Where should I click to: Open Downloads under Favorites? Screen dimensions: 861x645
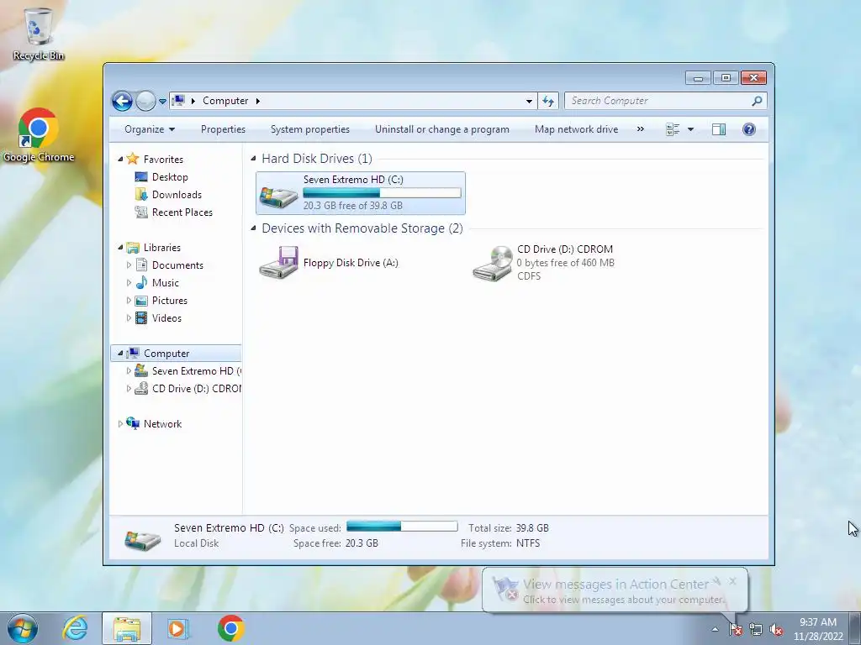[177, 195]
